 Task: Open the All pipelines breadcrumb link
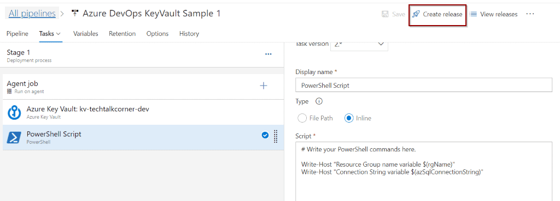(x=32, y=14)
